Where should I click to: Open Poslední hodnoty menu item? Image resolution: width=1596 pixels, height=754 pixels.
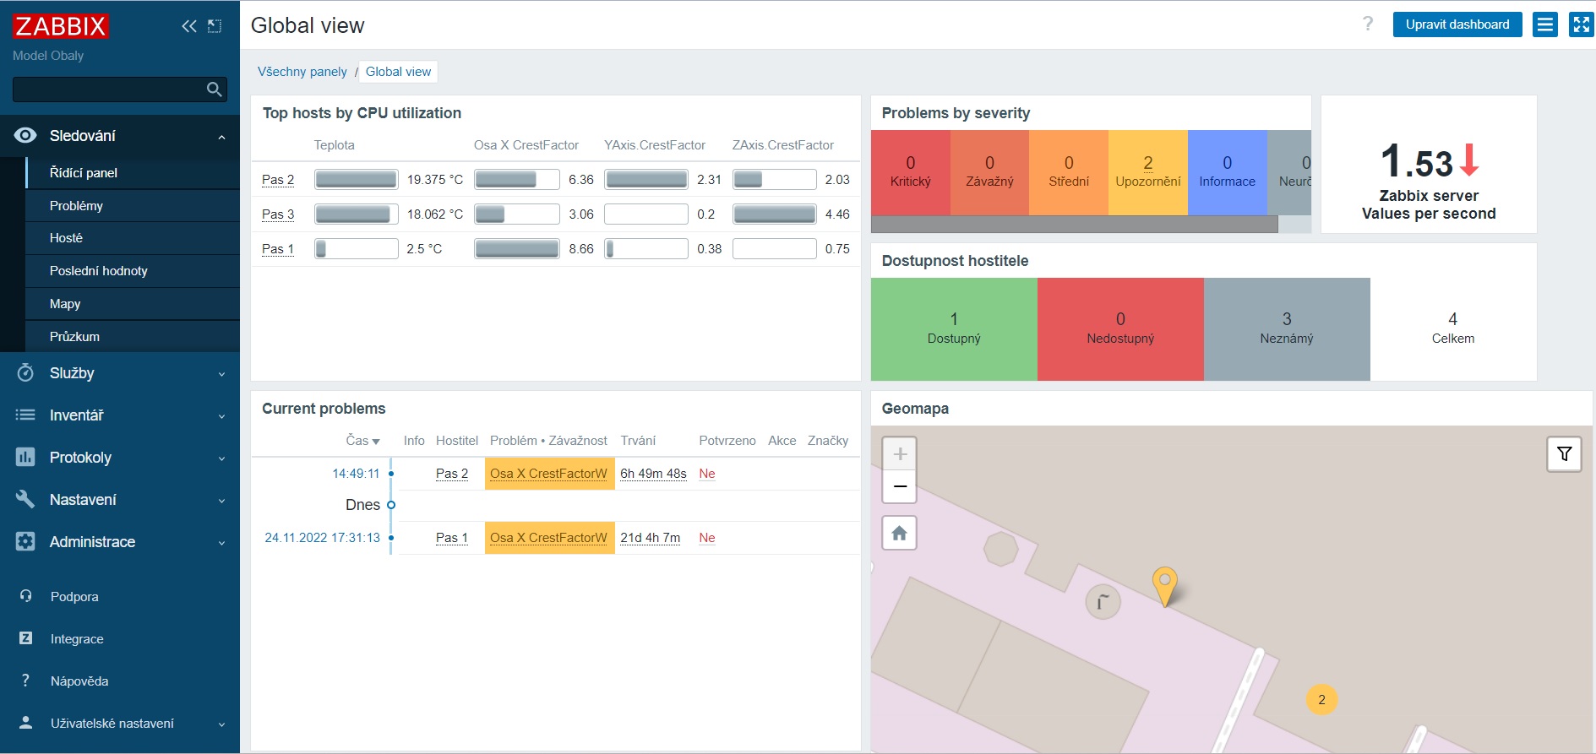click(x=133, y=271)
